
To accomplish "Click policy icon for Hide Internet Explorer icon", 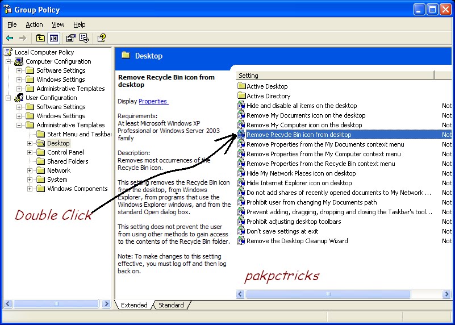I will [241, 183].
